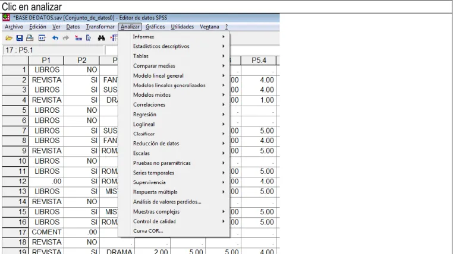Click the blue Undo arrow icon
The image size is (453, 254).
(55, 38)
